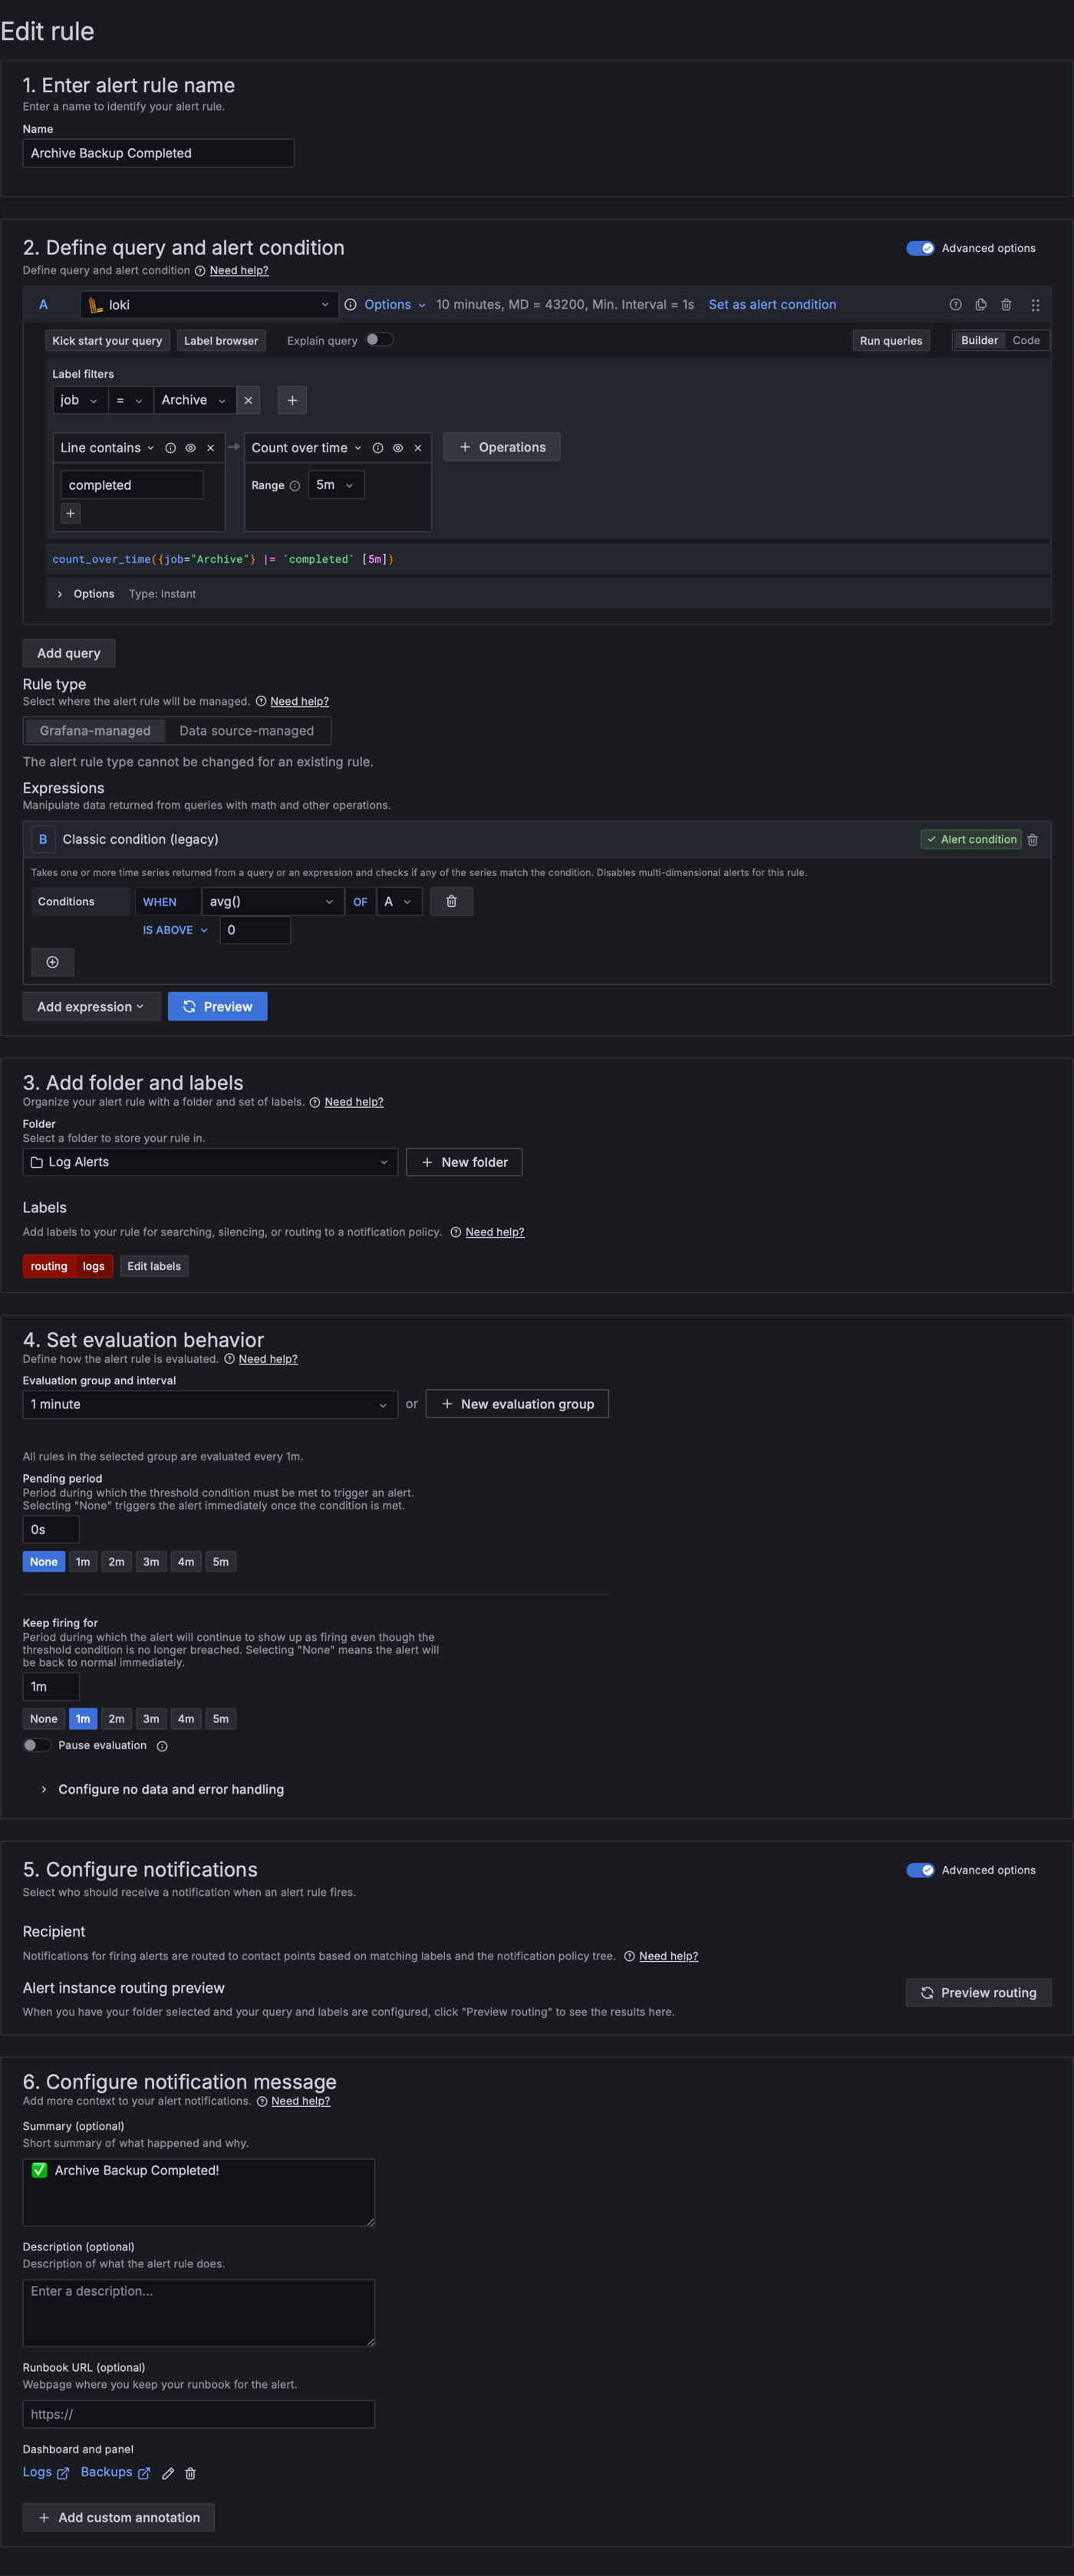
Task: Click the Preview routing button
Action: point(977,1992)
